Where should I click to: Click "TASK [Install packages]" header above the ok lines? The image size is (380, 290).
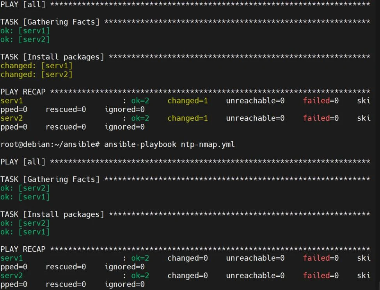click(52, 214)
